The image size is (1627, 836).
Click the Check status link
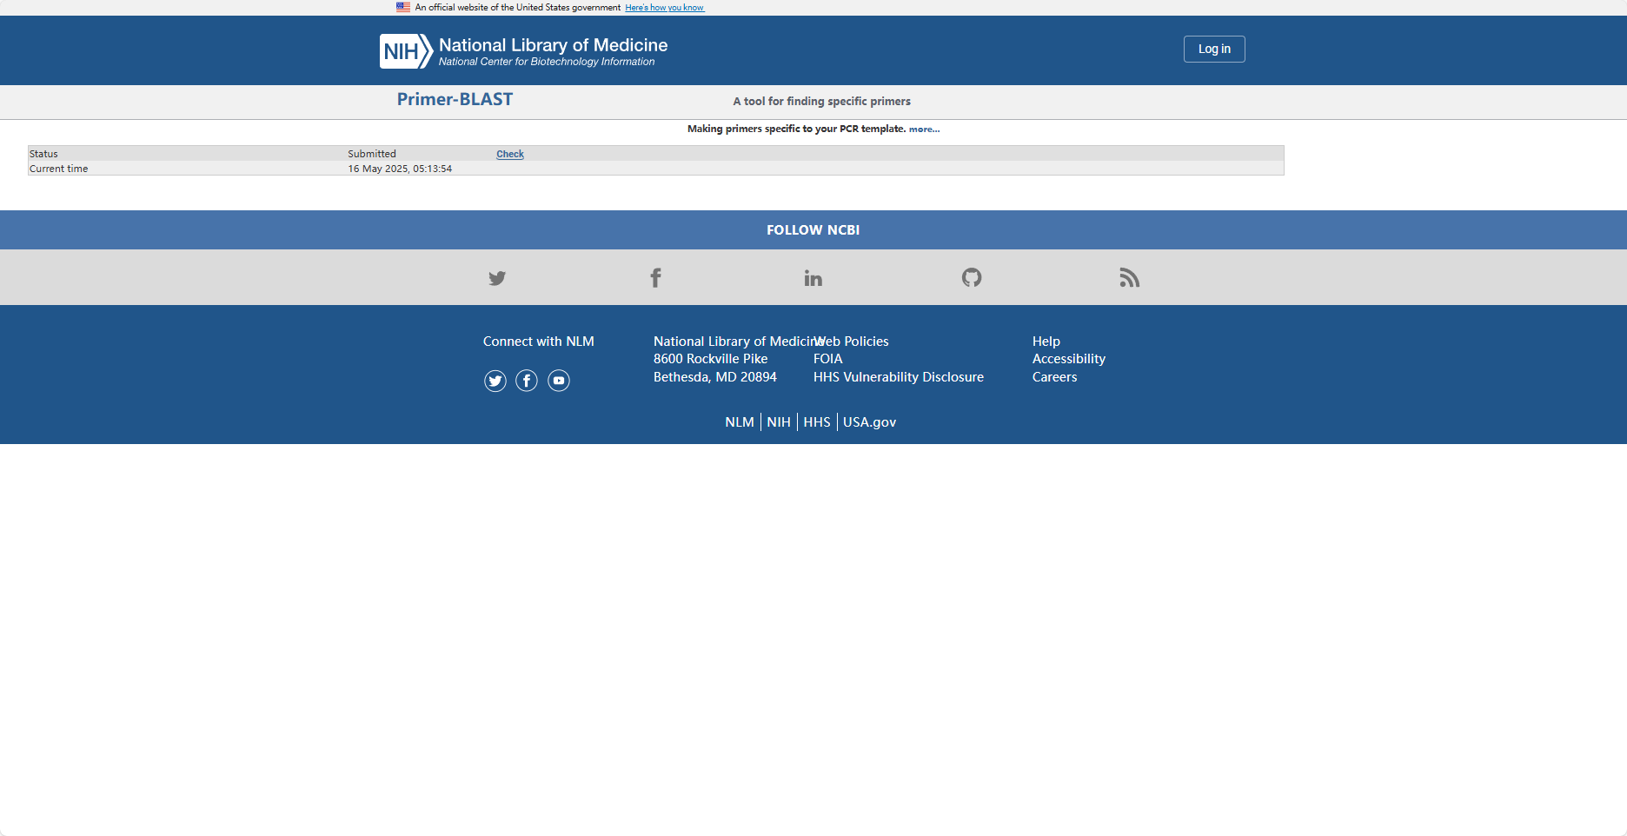tap(510, 154)
